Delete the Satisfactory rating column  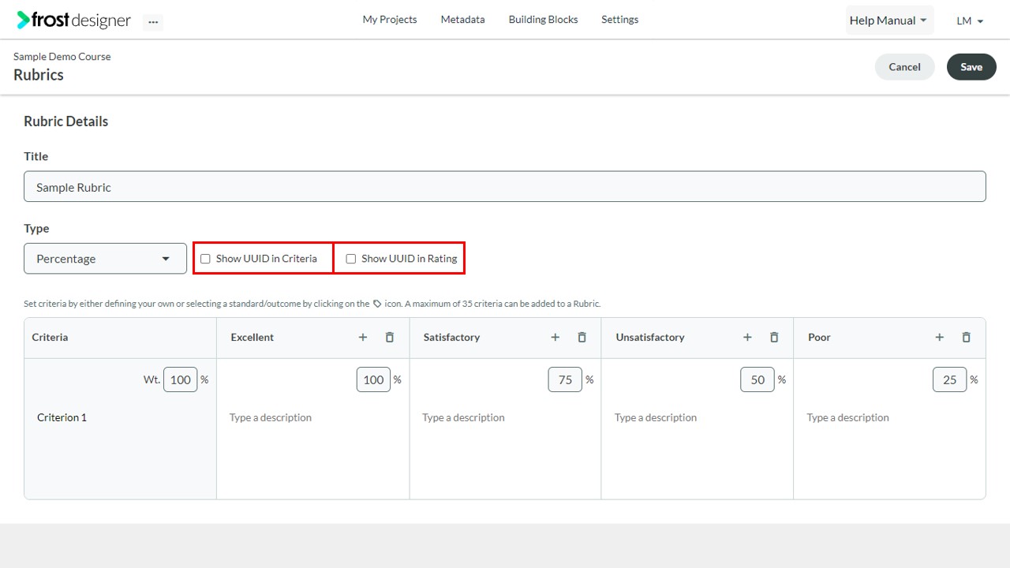pos(582,337)
